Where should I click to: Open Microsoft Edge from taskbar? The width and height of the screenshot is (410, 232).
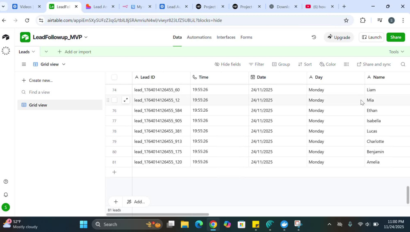click(199, 225)
